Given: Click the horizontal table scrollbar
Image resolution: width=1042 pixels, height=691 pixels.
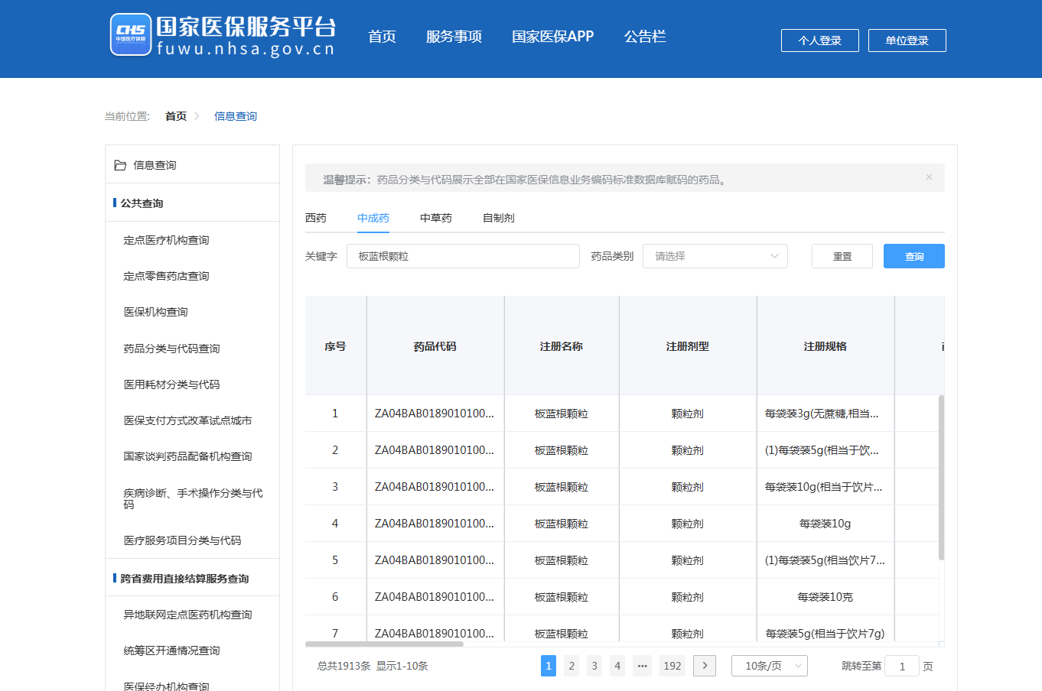Looking at the screenshot, I should pos(384,644).
